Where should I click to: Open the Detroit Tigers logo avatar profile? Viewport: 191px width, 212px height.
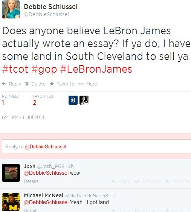[73, 100]
